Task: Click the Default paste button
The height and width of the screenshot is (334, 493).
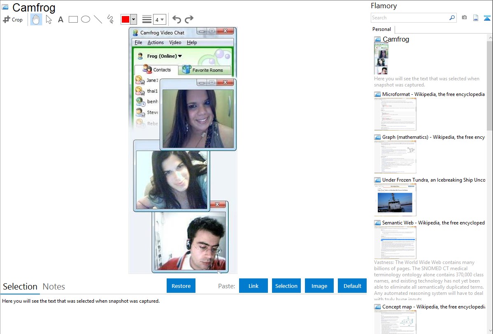Action: 352,286
